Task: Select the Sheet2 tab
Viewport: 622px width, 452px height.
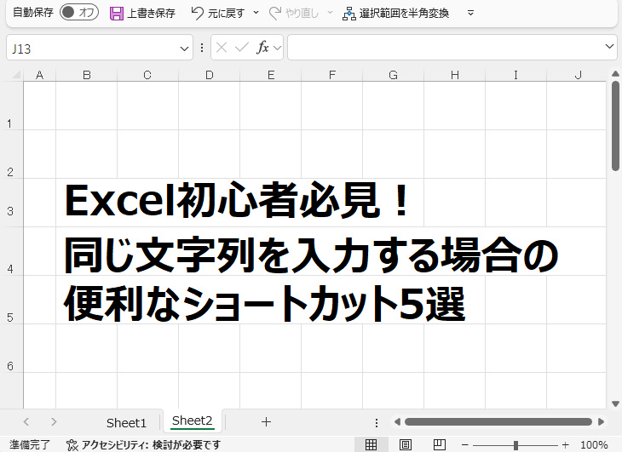Action: 193,421
